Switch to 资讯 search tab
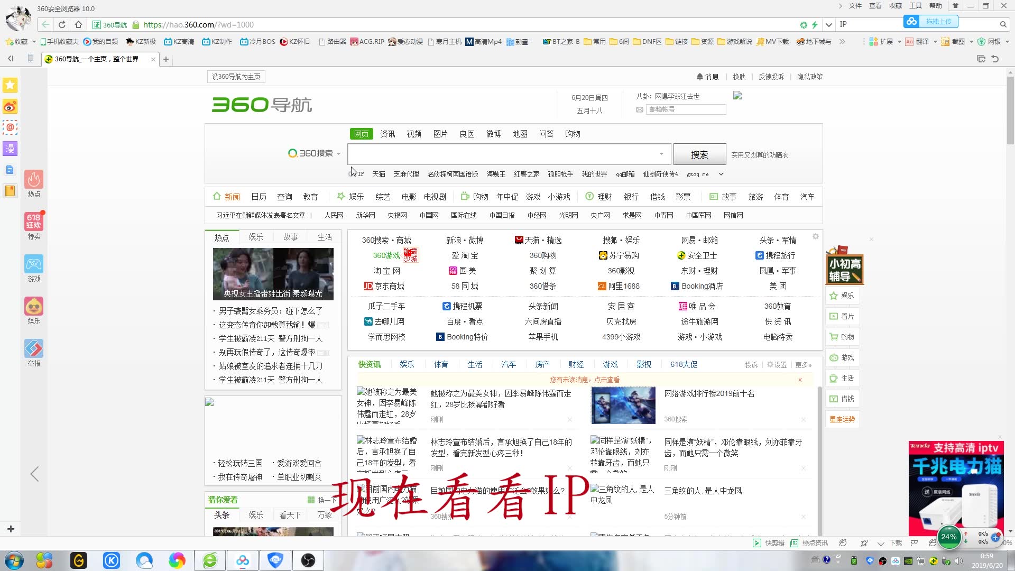This screenshot has height=571, width=1015. point(387,134)
